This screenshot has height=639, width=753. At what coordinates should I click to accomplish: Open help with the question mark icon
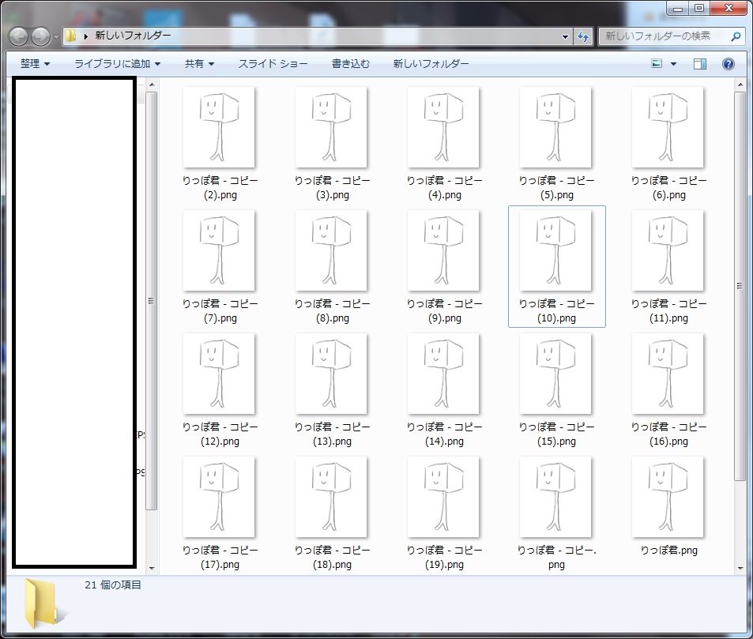[728, 64]
